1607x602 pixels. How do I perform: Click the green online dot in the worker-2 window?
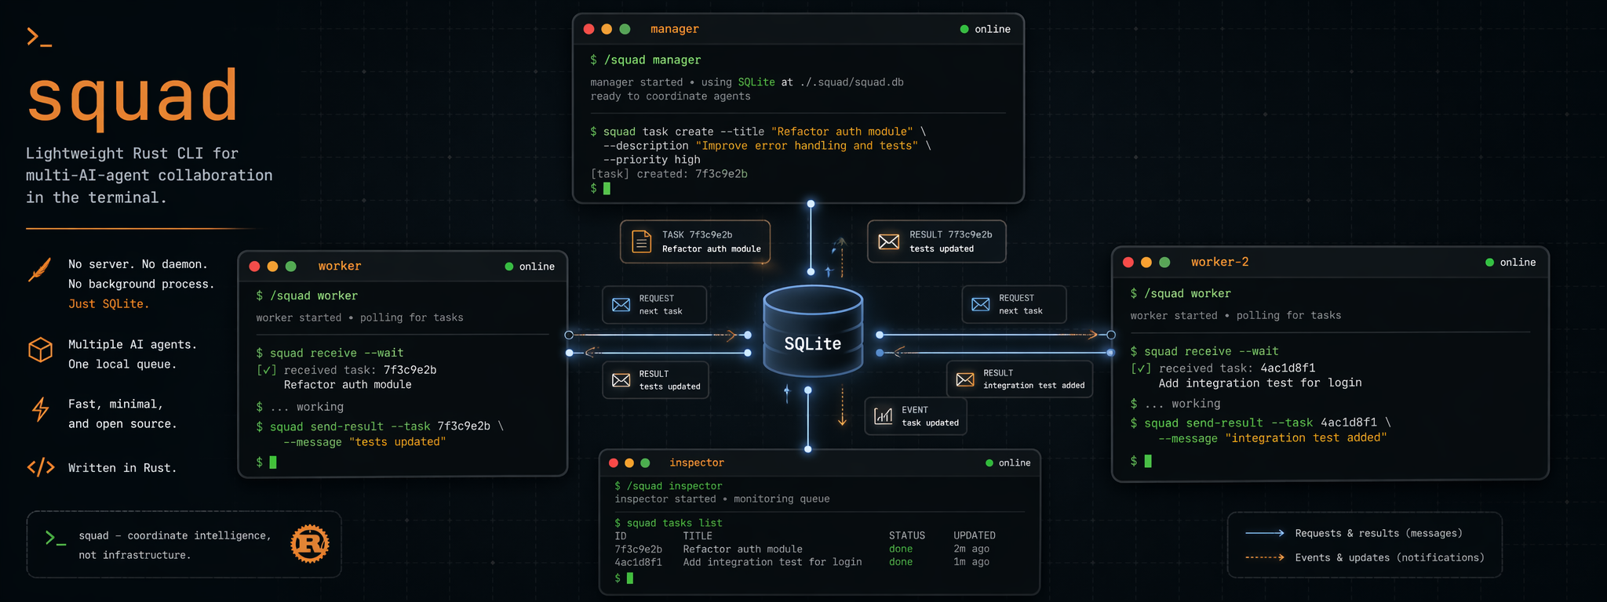point(1489,263)
